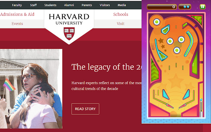Go to the Alumni section

click(69, 5)
